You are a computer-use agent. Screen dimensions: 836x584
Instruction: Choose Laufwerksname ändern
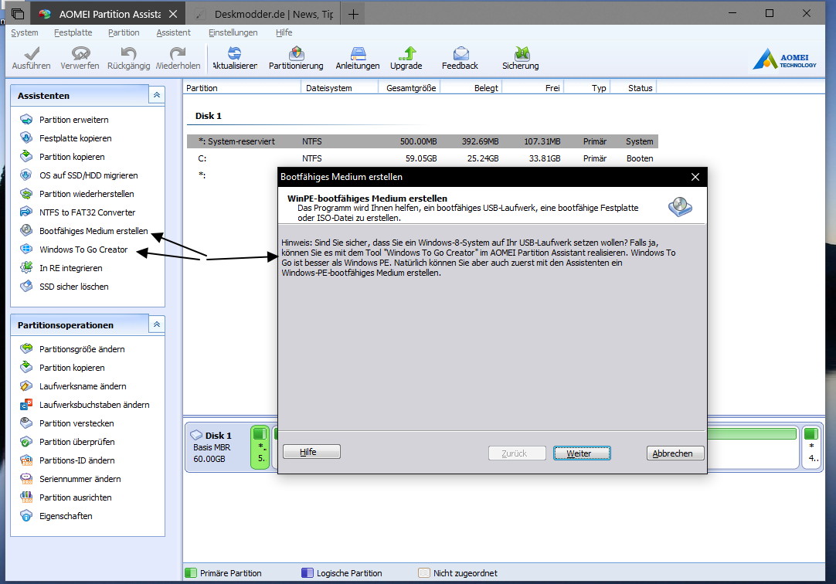pos(83,386)
